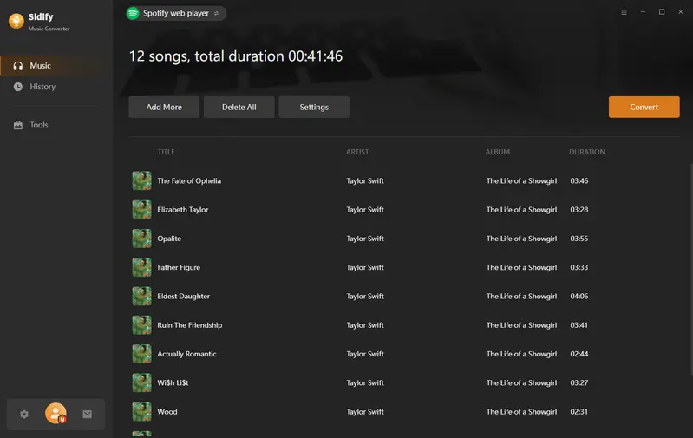This screenshot has width=693, height=438.
Task: Click the mail envelope icon
Action: 88,415
